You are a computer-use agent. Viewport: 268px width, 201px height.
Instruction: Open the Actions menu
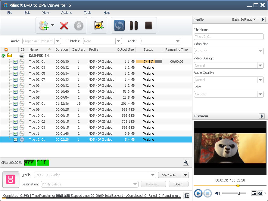66,13
